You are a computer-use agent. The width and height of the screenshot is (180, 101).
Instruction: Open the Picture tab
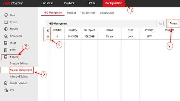point(91,3)
